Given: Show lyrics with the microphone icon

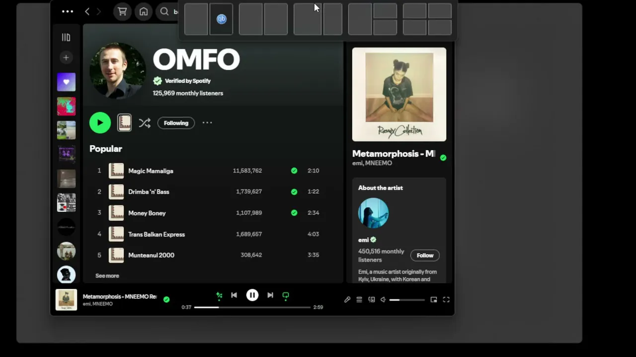Looking at the screenshot, I should click(x=347, y=299).
